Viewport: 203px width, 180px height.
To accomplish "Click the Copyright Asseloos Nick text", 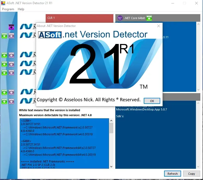I will point(89,100).
